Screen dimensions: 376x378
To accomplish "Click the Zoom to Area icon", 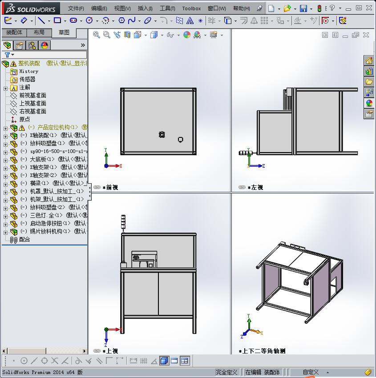I will click(x=107, y=35).
